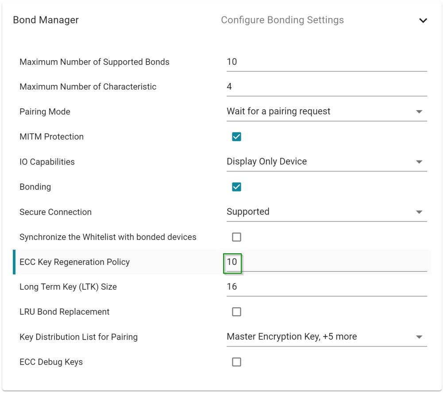Click the Display Only Device selected value
Image resolution: width=444 pixels, height=393 pixels.
266,162
